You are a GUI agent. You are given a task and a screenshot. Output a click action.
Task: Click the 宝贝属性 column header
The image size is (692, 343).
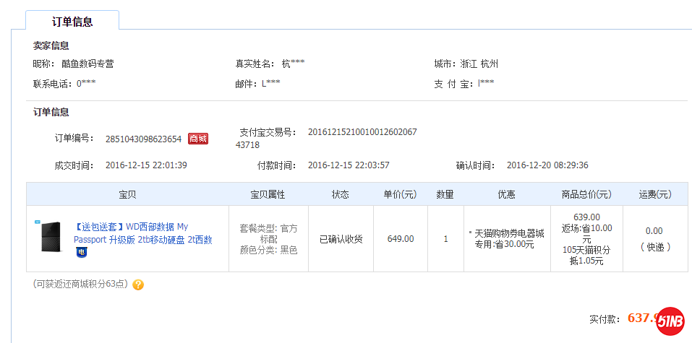coord(268,194)
